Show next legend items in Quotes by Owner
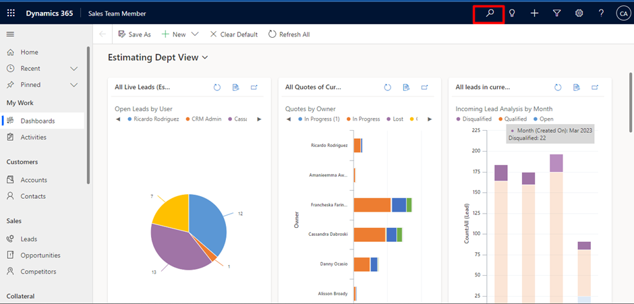This screenshot has width=634, height=304. [x=430, y=119]
